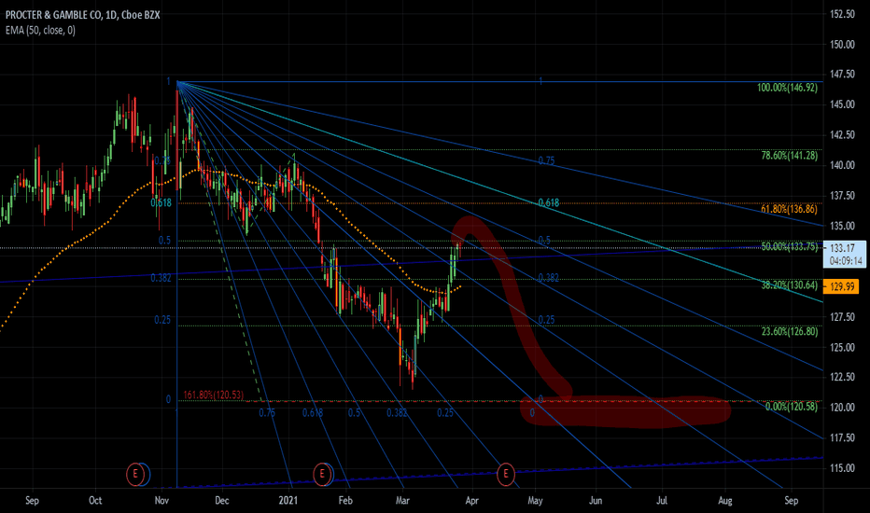Click the Mar label on time axis
Screen dimensions: 870x513
(402, 500)
